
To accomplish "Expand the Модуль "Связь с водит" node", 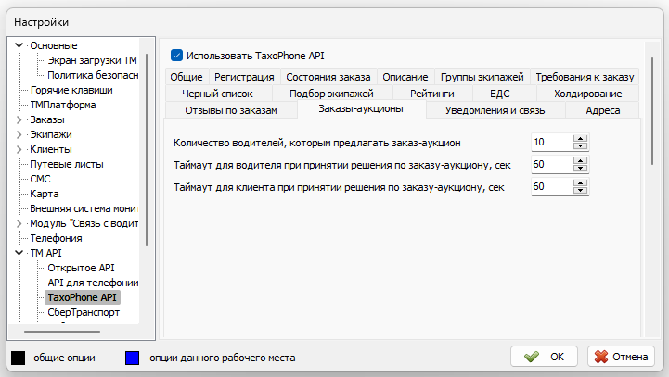I will tap(19, 223).
